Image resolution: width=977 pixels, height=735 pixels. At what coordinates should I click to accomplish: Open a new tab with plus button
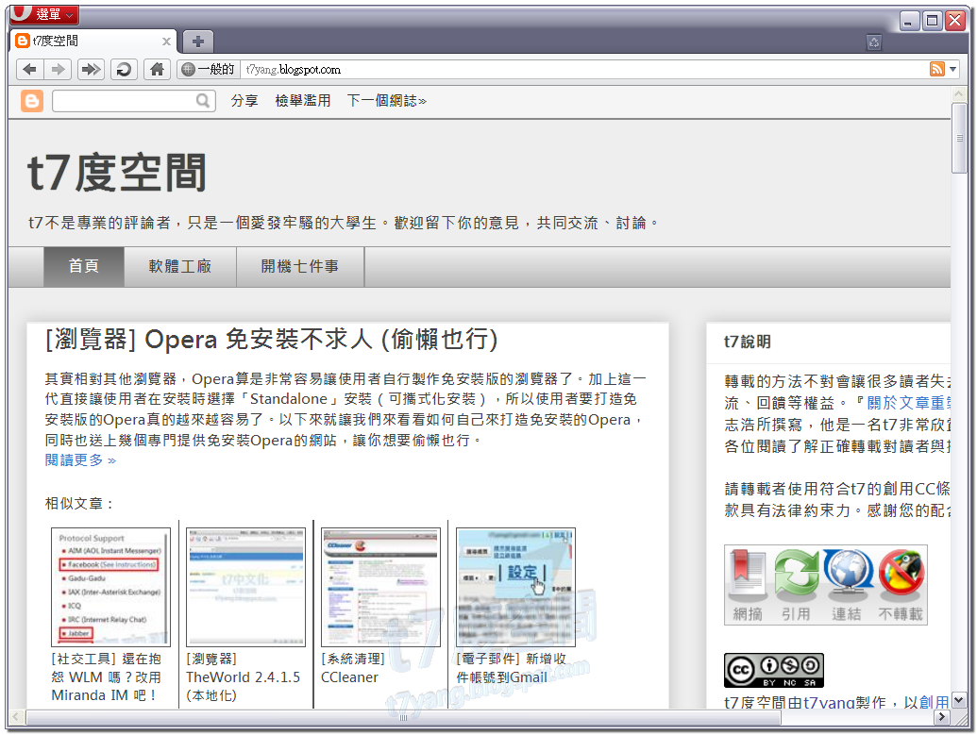[x=198, y=42]
